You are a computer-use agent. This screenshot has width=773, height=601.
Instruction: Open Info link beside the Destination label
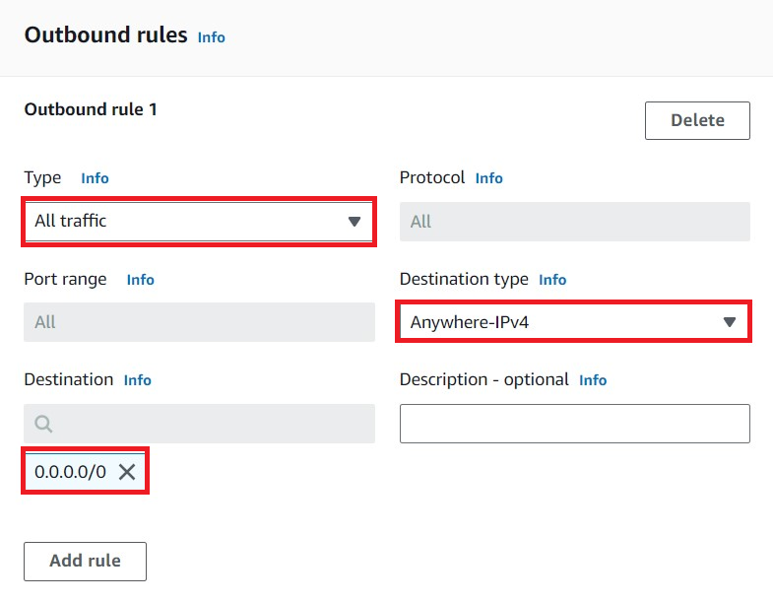click(x=138, y=380)
